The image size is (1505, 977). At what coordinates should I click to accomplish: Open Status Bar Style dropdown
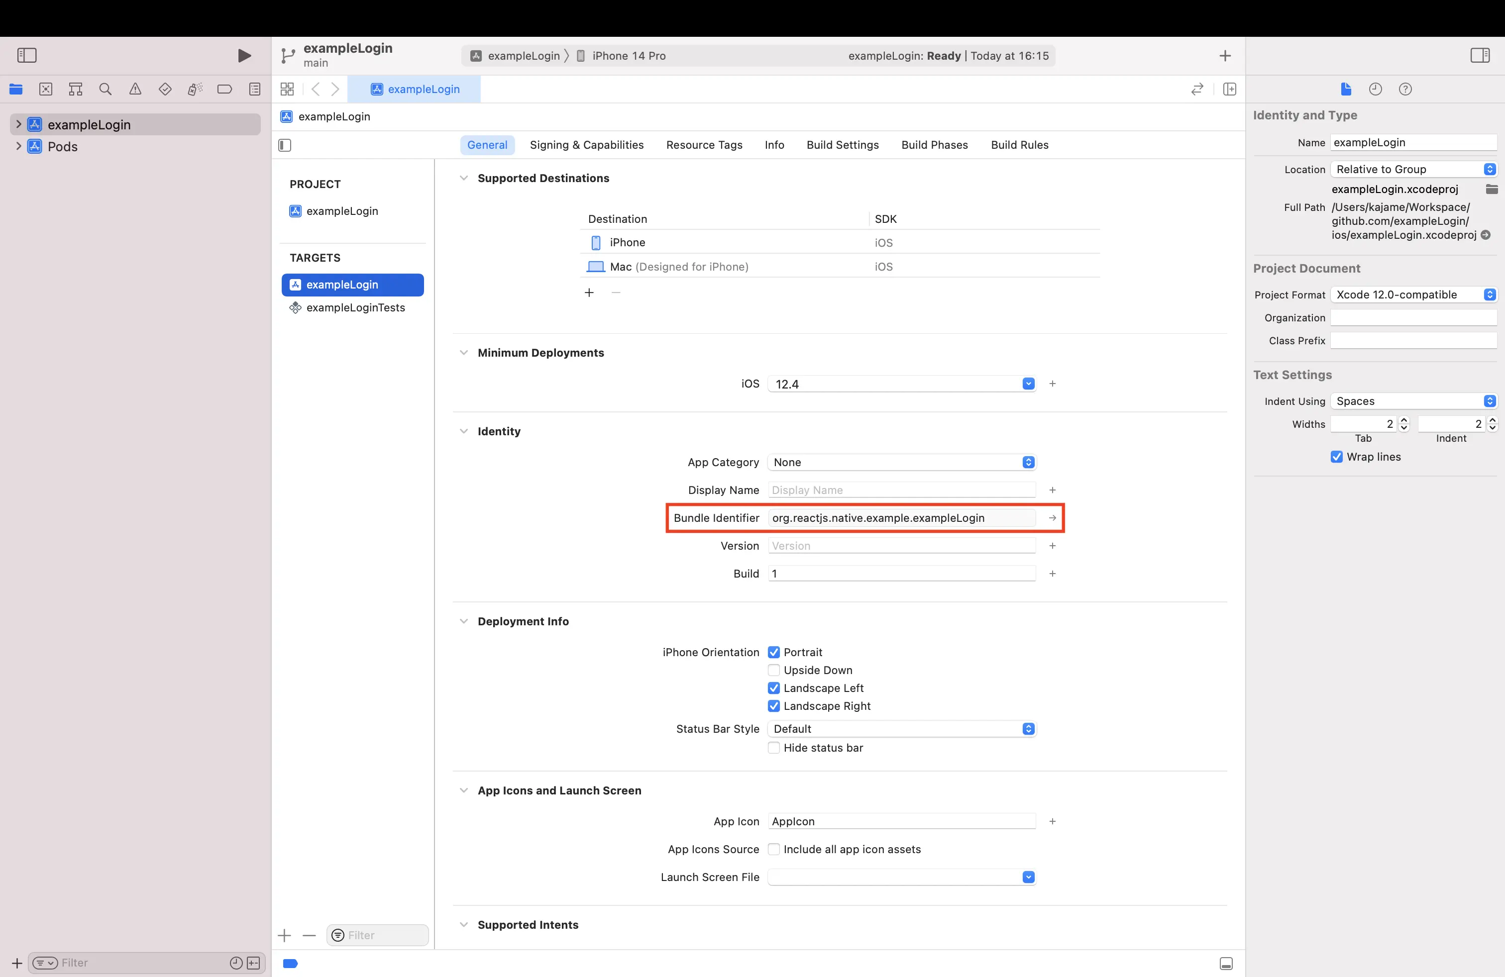902,729
